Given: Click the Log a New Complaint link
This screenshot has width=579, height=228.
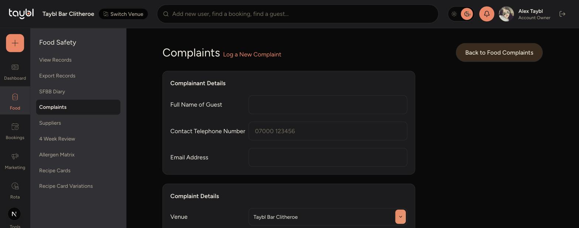Looking at the screenshot, I should [252, 54].
